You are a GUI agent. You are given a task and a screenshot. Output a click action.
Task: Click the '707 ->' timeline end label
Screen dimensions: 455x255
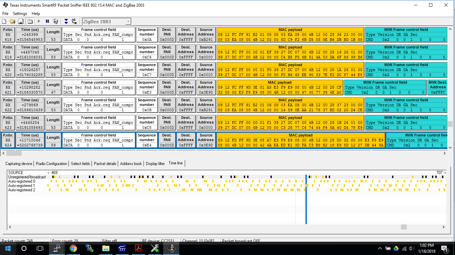tap(441, 173)
